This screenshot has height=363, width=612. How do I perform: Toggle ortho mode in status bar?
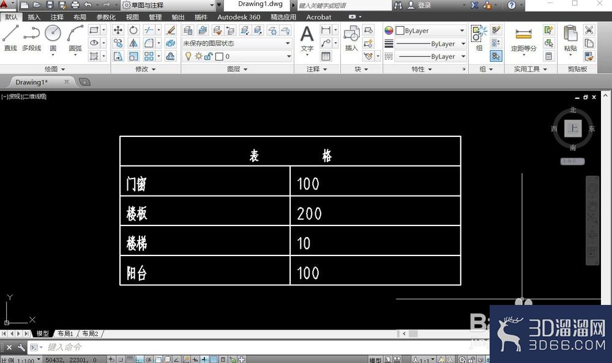[x=140, y=359]
